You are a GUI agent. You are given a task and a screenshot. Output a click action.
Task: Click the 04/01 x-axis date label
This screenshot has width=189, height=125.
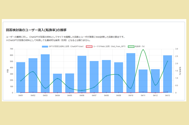21,96
